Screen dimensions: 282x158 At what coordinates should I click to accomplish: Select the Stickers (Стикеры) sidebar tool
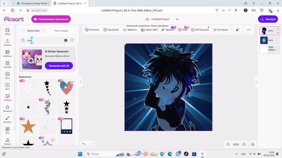click(7, 97)
